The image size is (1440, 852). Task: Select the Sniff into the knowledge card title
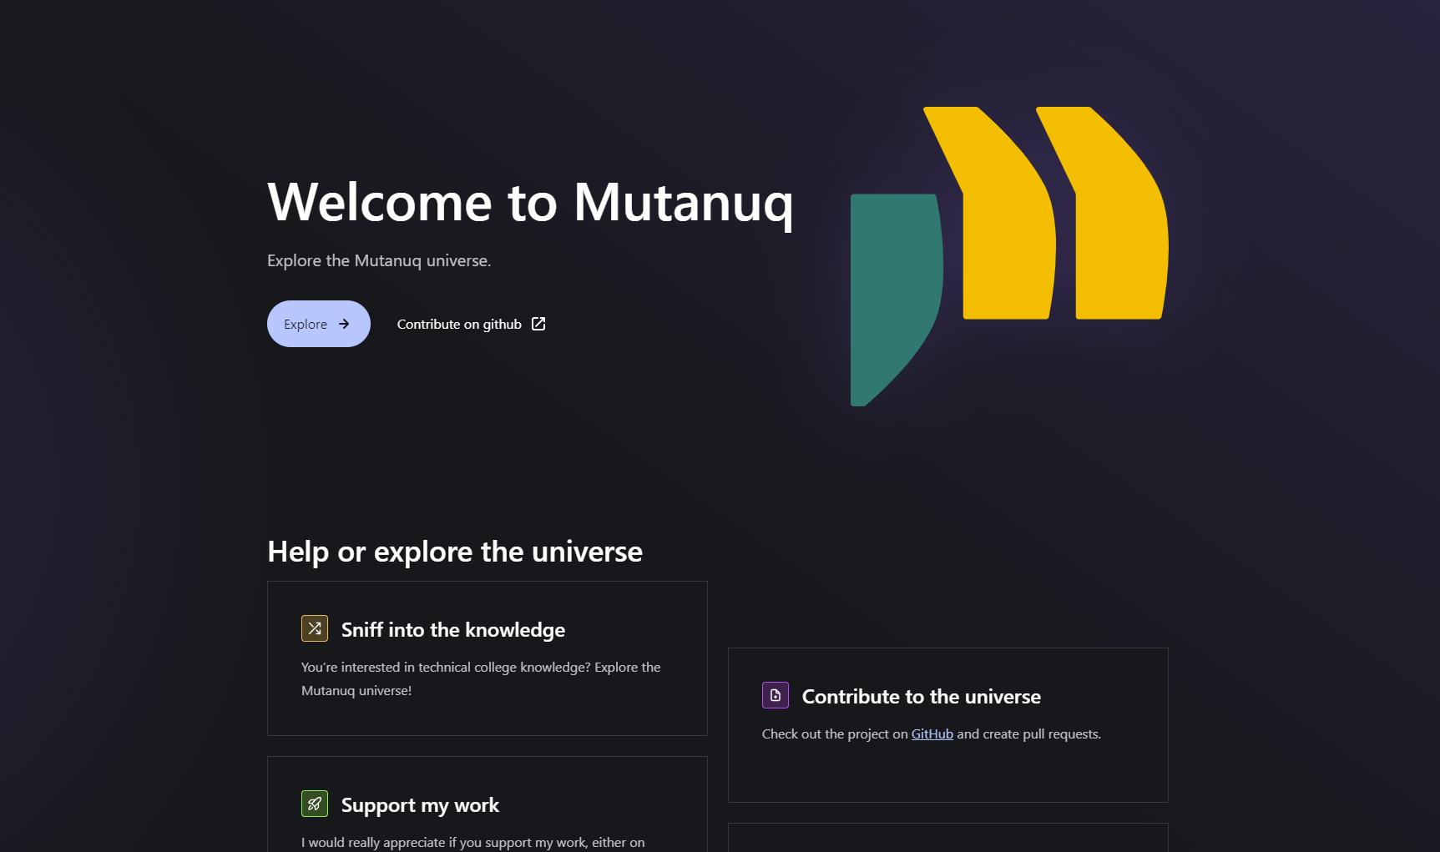(x=453, y=630)
